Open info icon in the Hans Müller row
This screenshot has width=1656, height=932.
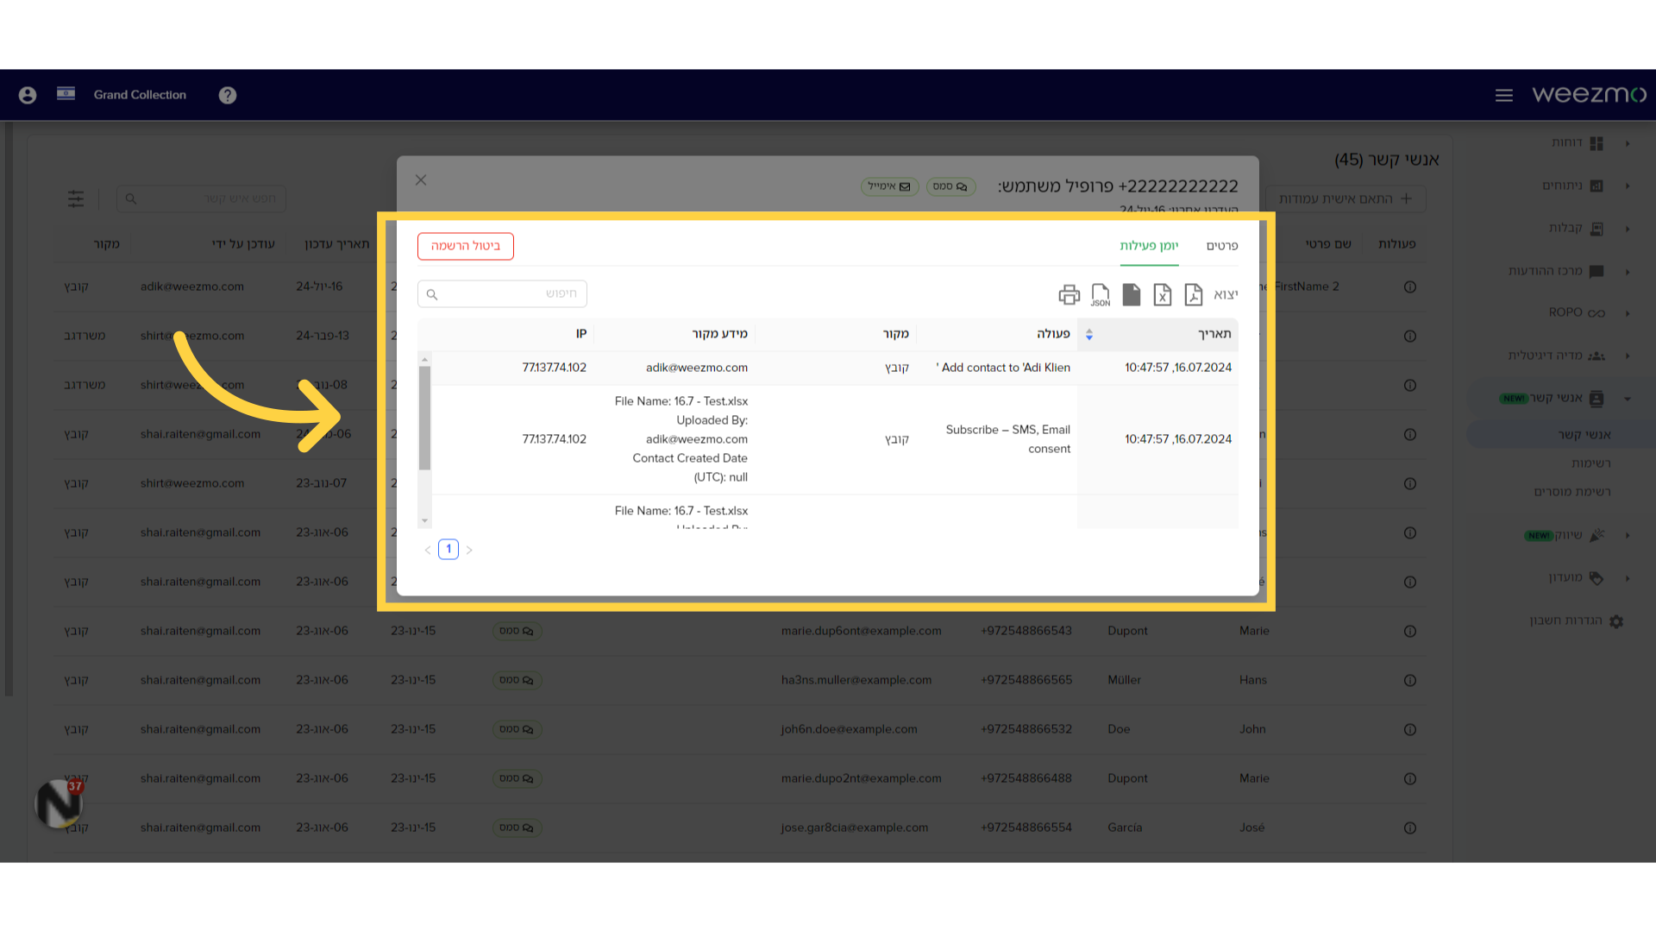point(1410,681)
